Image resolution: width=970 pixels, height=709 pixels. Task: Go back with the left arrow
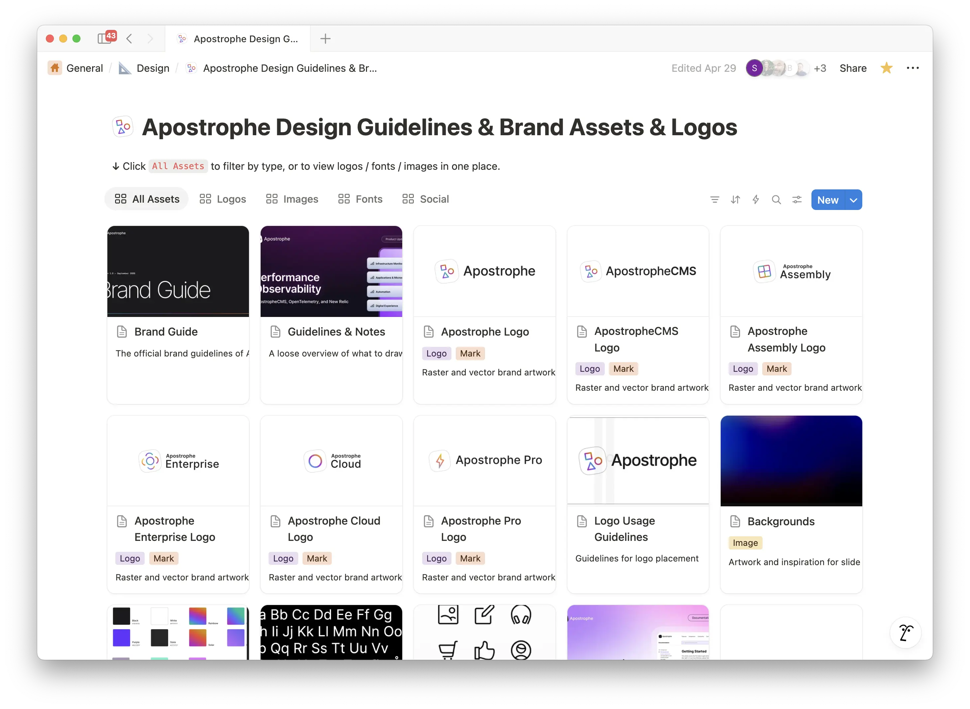pyautogui.click(x=129, y=39)
